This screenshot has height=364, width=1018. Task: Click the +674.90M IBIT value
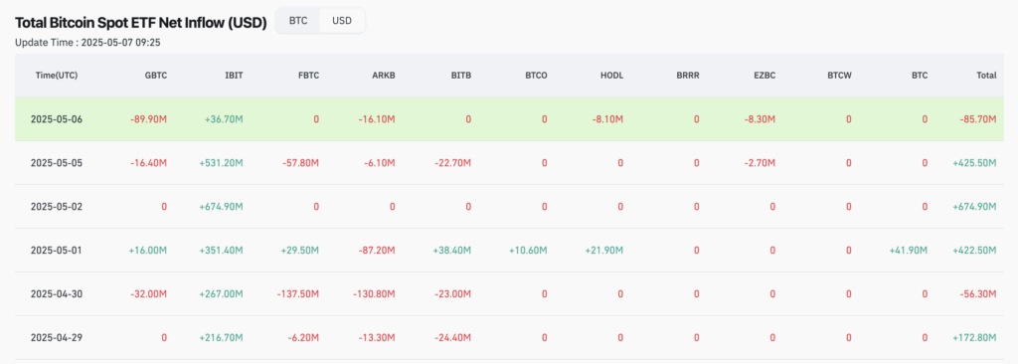(222, 207)
